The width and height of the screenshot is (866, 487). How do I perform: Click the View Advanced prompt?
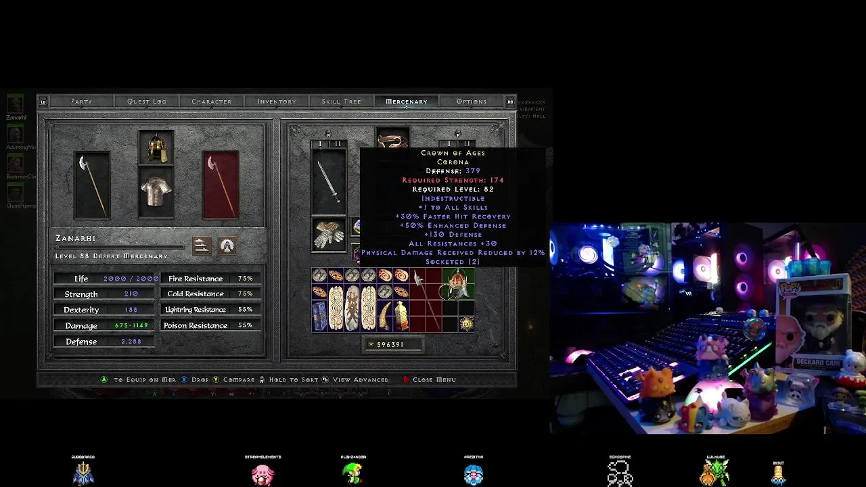click(356, 379)
